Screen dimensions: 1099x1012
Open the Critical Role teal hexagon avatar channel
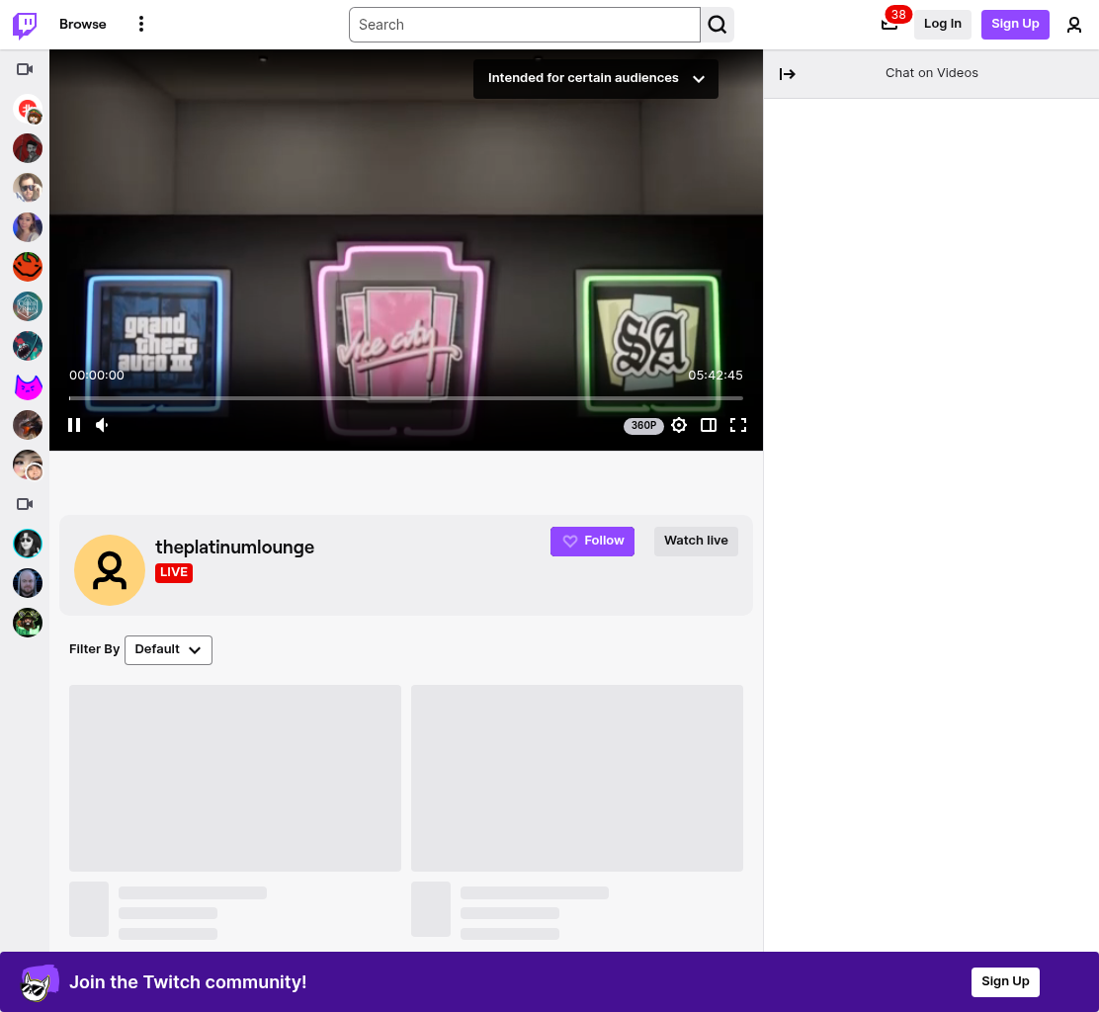[x=28, y=306]
